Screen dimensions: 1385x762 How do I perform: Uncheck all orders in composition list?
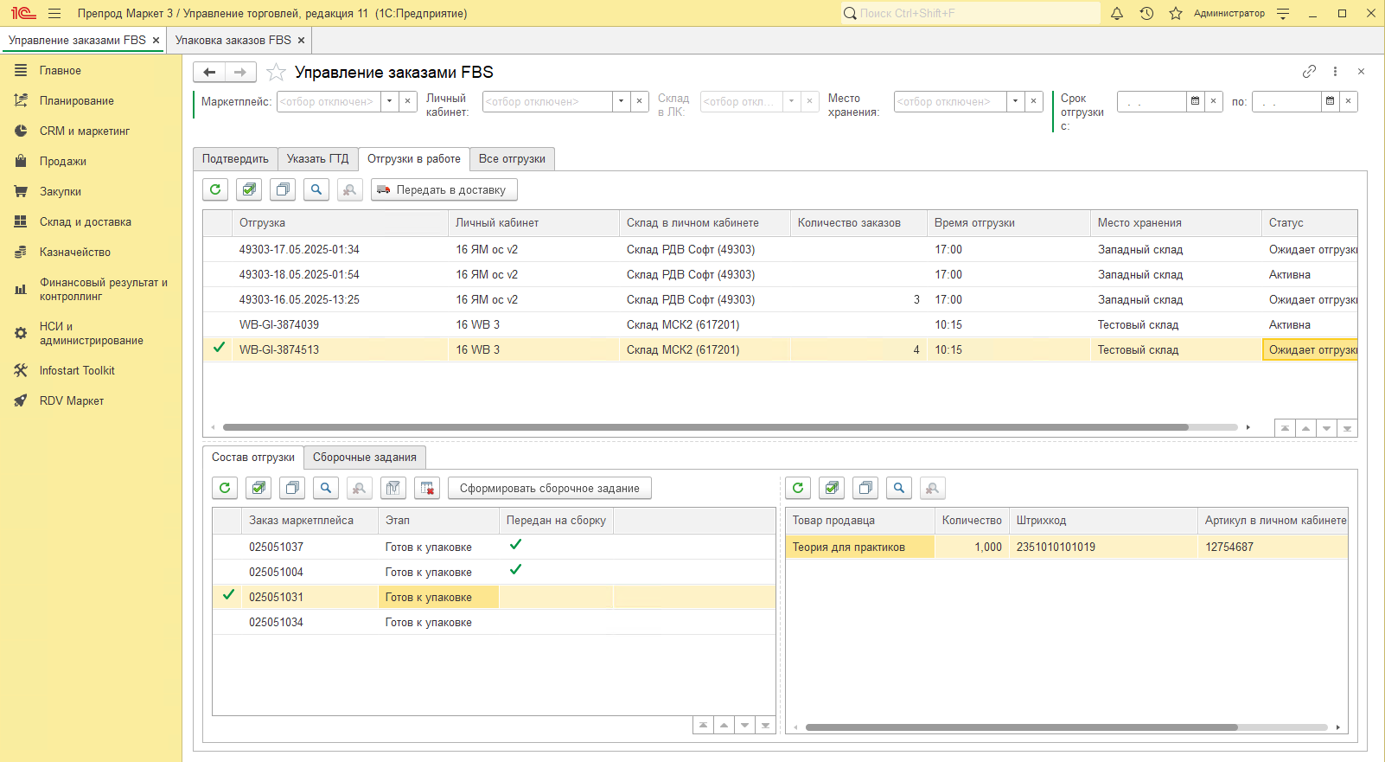[x=292, y=488]
